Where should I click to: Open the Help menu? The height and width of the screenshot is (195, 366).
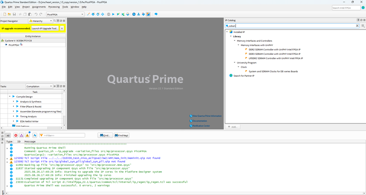(x=84, y=7)
